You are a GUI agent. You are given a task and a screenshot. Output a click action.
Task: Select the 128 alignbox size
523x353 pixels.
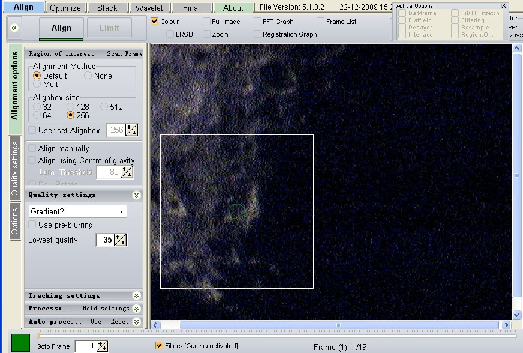[x=70, y=107]
